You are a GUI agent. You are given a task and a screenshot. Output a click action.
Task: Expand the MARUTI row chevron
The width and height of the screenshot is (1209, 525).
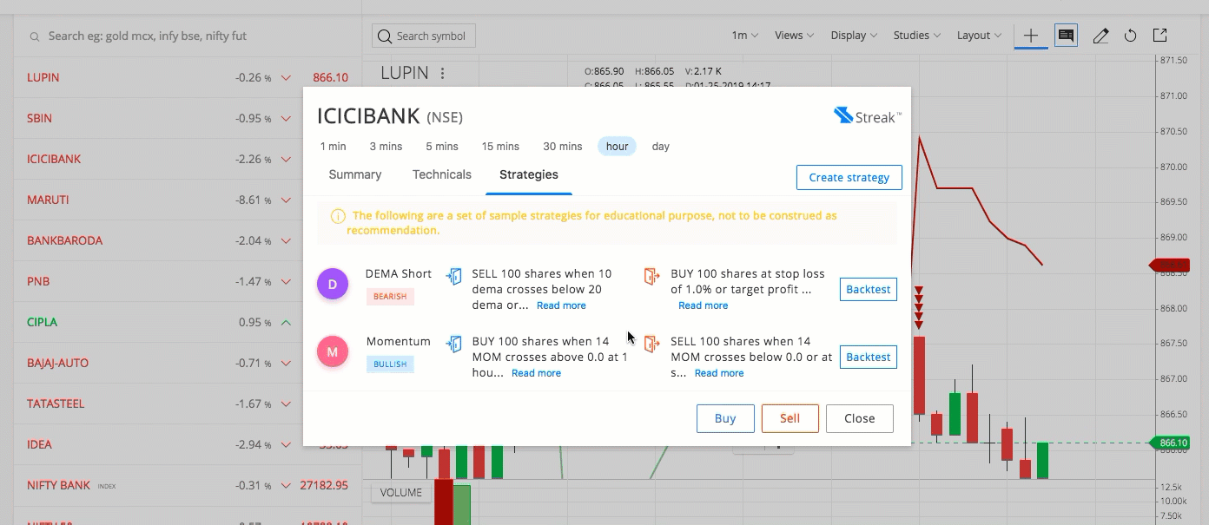pos(286,200)
